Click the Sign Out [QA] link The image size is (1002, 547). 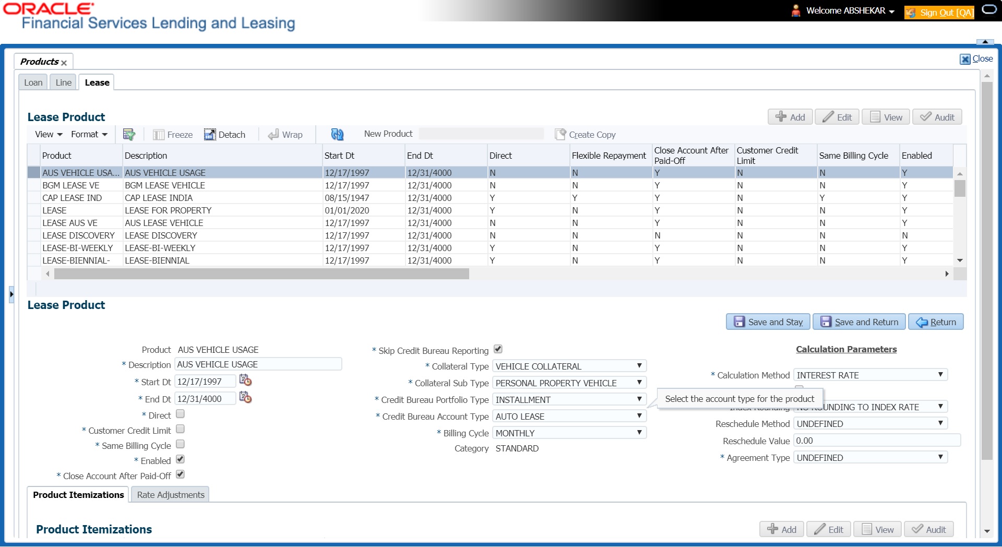pyautogui.click(x=939, y=13)
